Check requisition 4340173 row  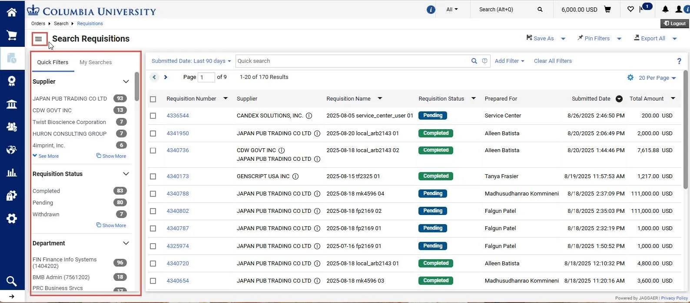153,176
